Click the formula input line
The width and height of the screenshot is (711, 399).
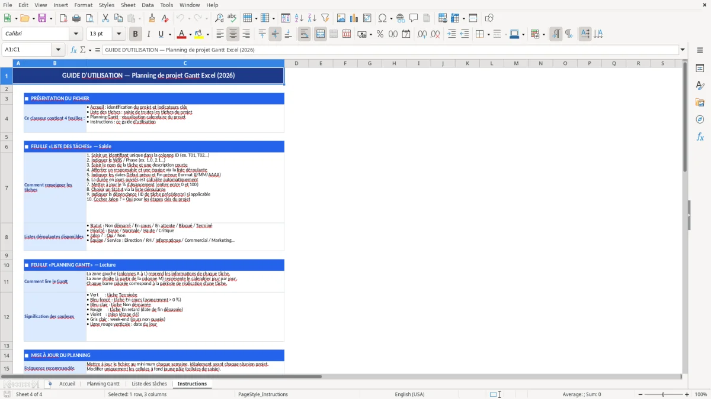[x=390, y=50]
